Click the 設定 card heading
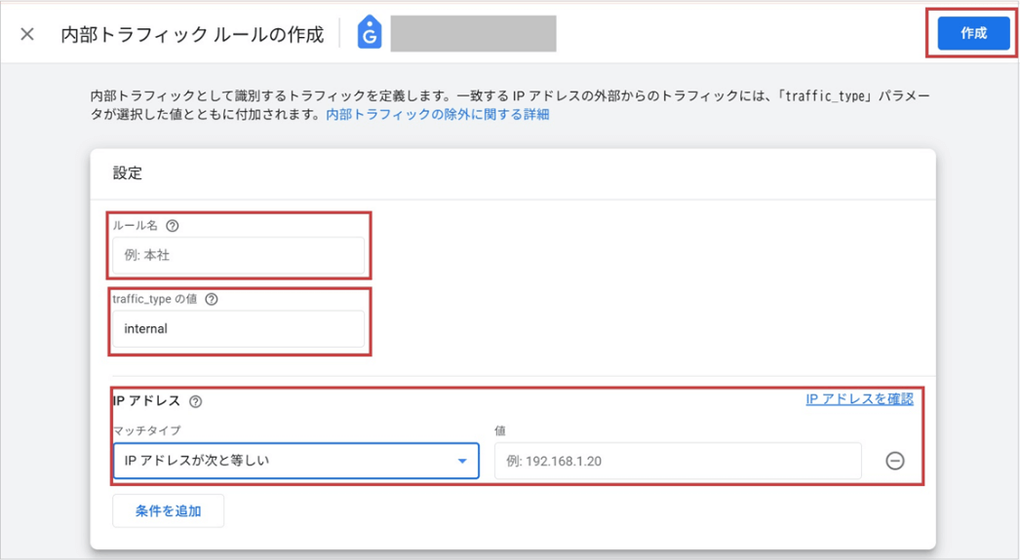Image resolution: width=1020 pixels, height=560 pixels. tap(128, 172)
